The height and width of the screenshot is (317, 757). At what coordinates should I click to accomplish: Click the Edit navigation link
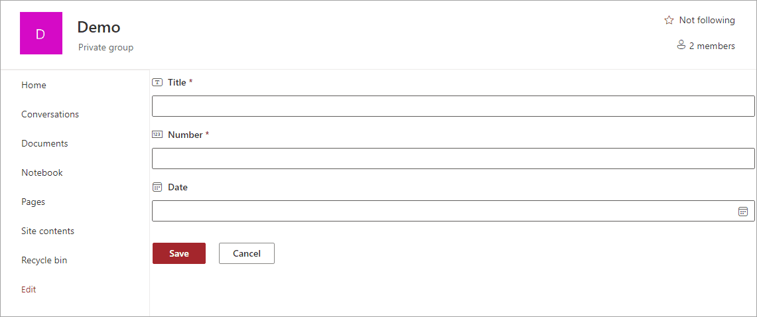coord(29,289)
